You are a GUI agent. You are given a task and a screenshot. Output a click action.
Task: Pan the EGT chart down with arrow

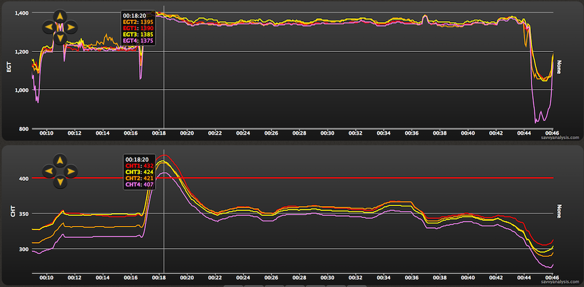click(59, 38)
